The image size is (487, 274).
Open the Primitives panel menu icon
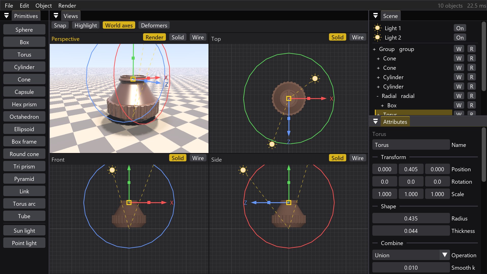coord(7,16)
